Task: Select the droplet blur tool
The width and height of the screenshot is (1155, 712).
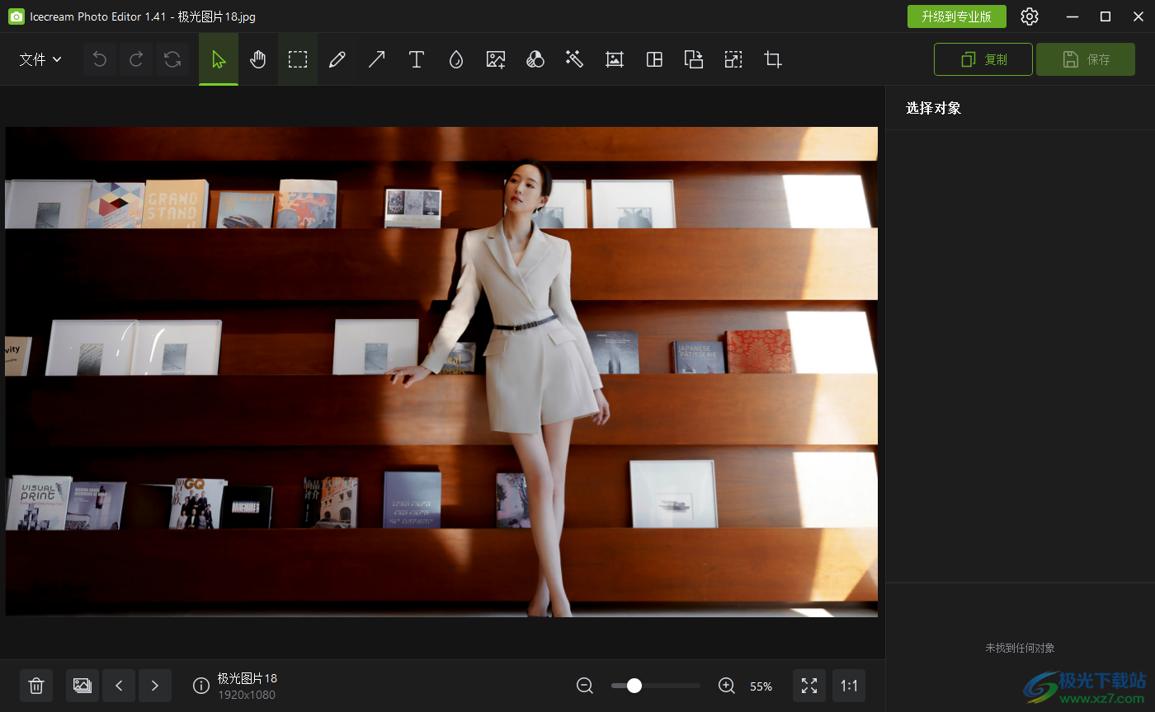Action: 456,59
